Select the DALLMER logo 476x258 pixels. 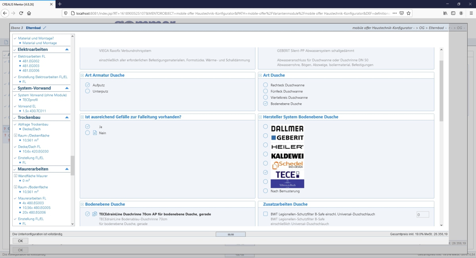[287, 129]
